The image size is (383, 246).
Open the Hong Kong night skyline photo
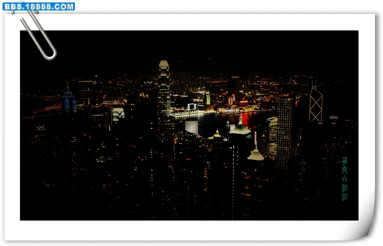(189, 125)
